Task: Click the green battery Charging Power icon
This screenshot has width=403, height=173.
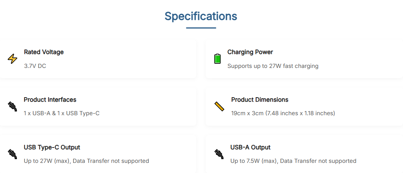Action: point(217,59)
